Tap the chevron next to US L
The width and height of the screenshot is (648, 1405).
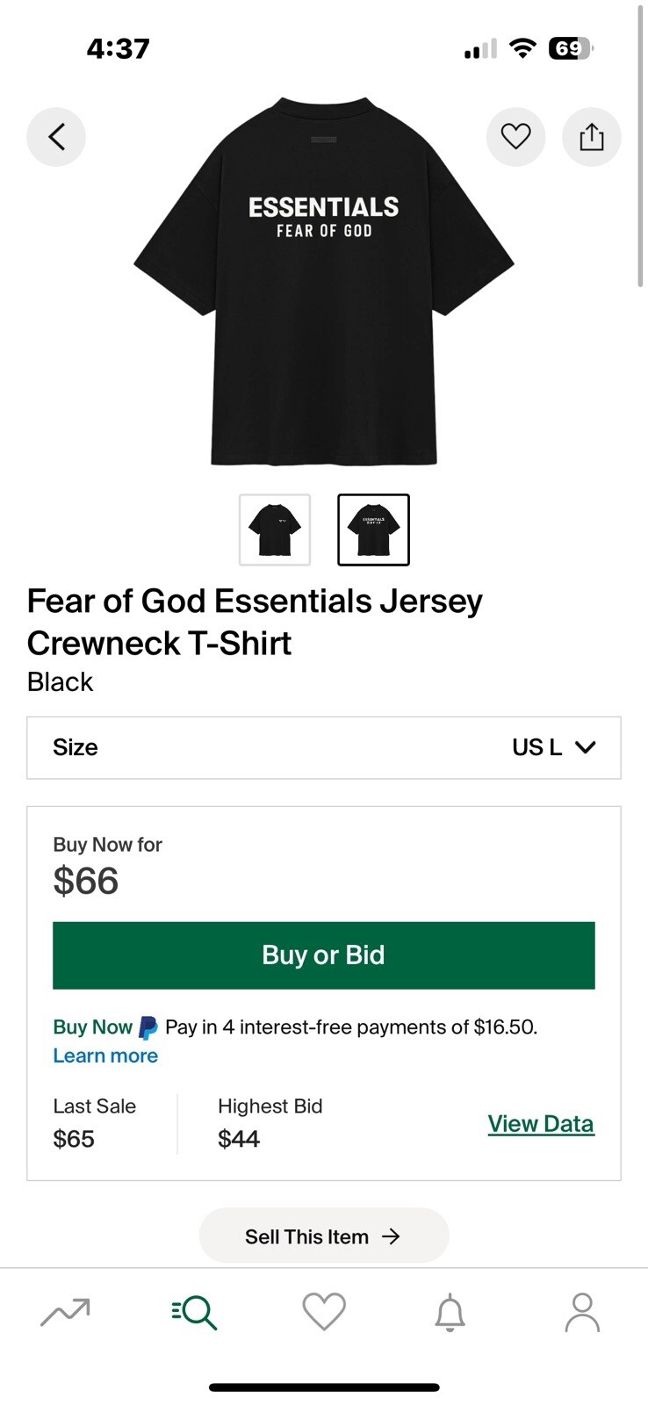(585, 747)
